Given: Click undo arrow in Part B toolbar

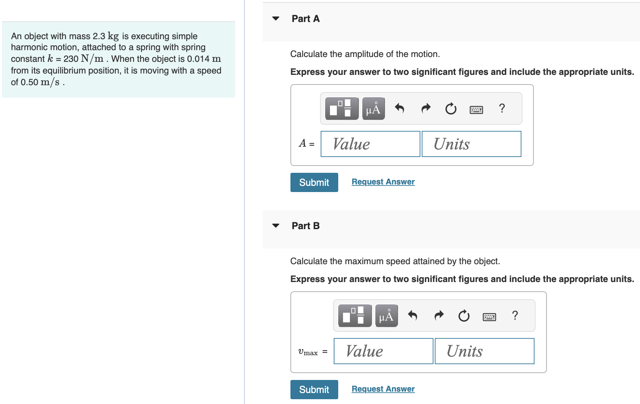Looking at the screenshot, I should click(x=412, y=315).
